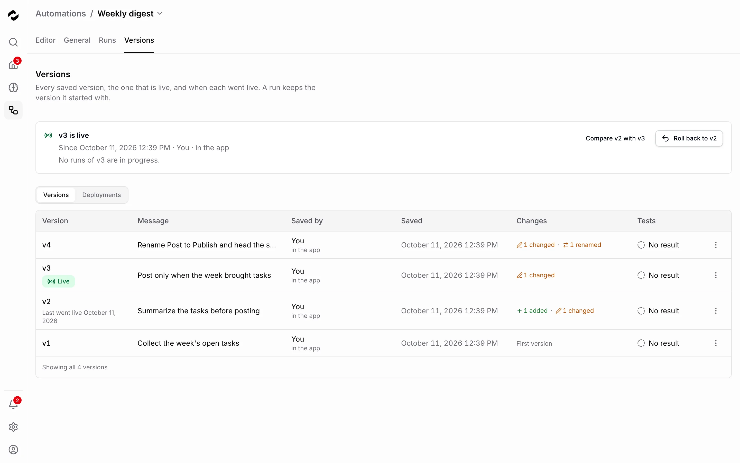Switch to the General tab

point(77,40)
